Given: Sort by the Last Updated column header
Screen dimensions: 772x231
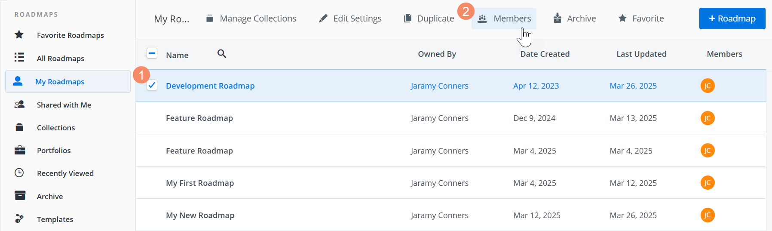Looking at the screenshot, I should point(641,54).
